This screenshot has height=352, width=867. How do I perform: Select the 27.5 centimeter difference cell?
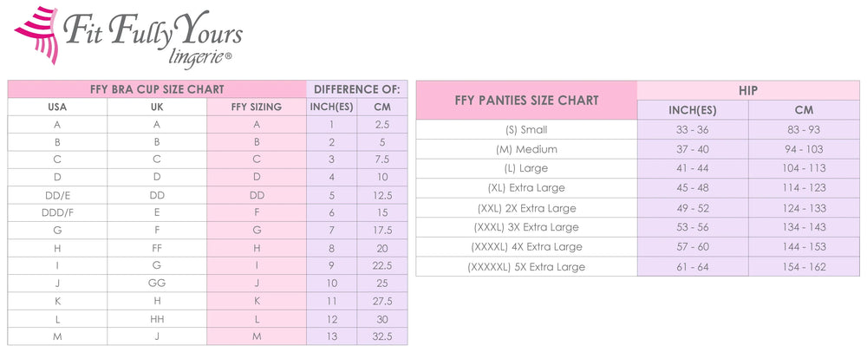point(382,301)
